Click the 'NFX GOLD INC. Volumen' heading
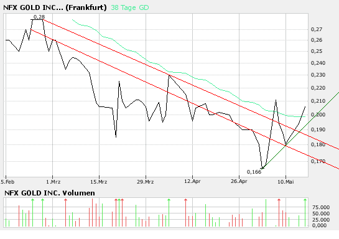 coord(50,193)
